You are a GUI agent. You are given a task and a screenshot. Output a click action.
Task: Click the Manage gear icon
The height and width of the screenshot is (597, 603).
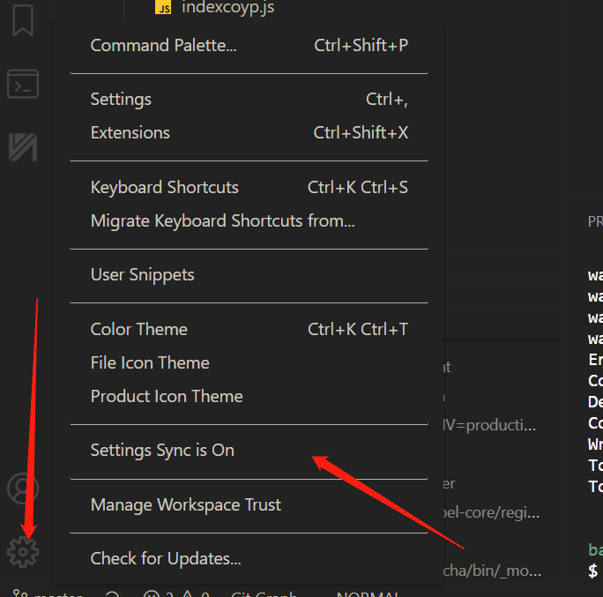[22, 552]
